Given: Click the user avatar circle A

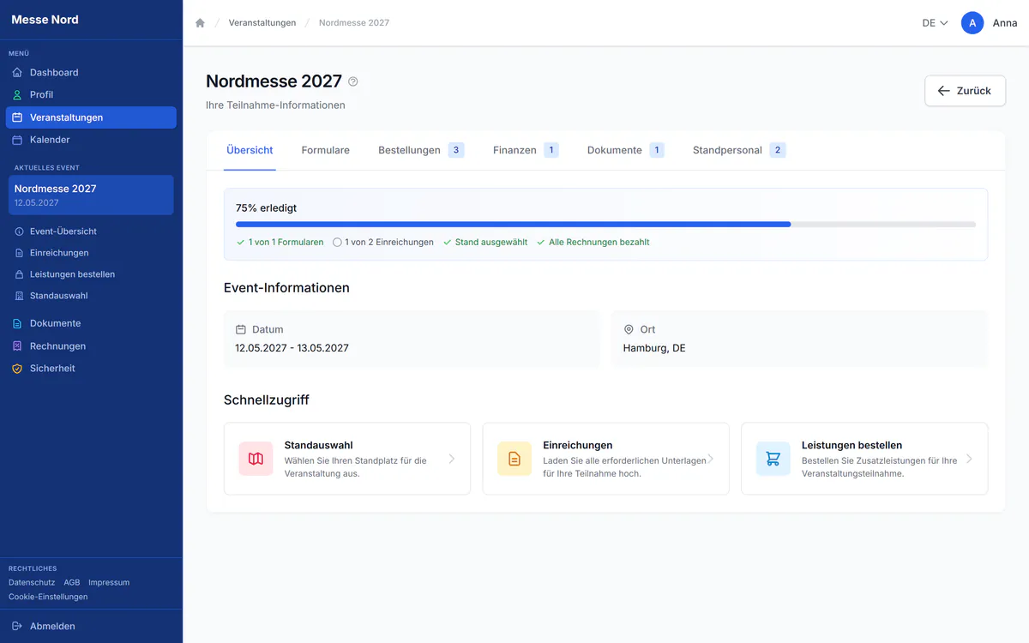Looking at the screenshot, I should (x=972, y=23).
